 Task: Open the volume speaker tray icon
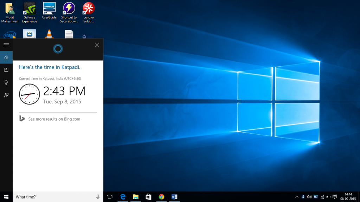point(309,197)
